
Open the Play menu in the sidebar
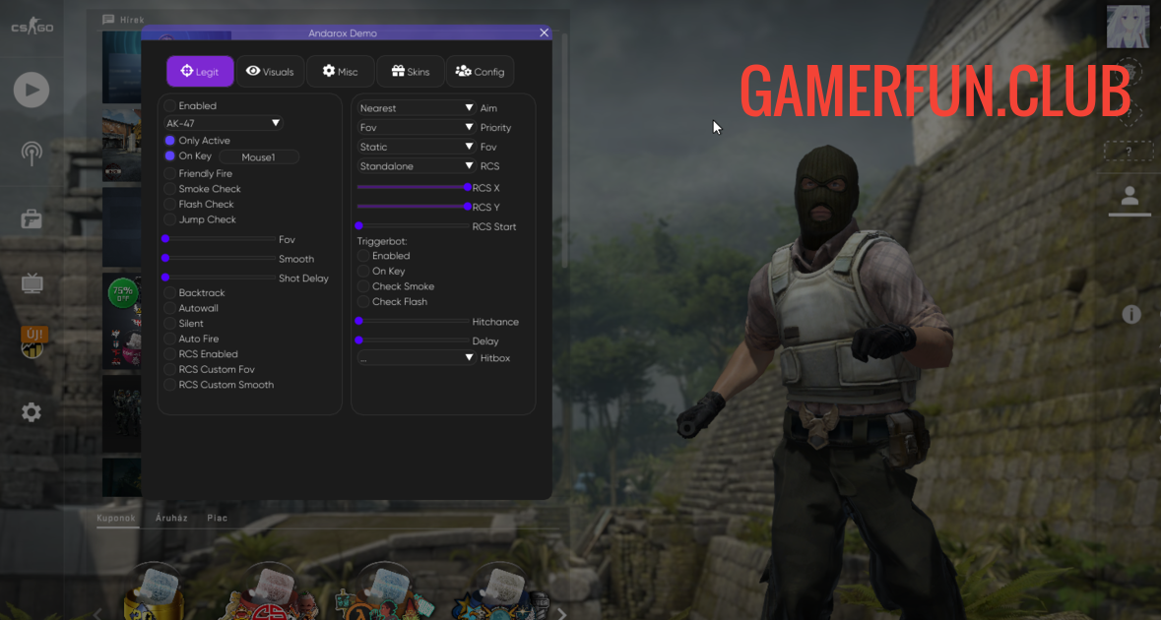click(32, 90)
